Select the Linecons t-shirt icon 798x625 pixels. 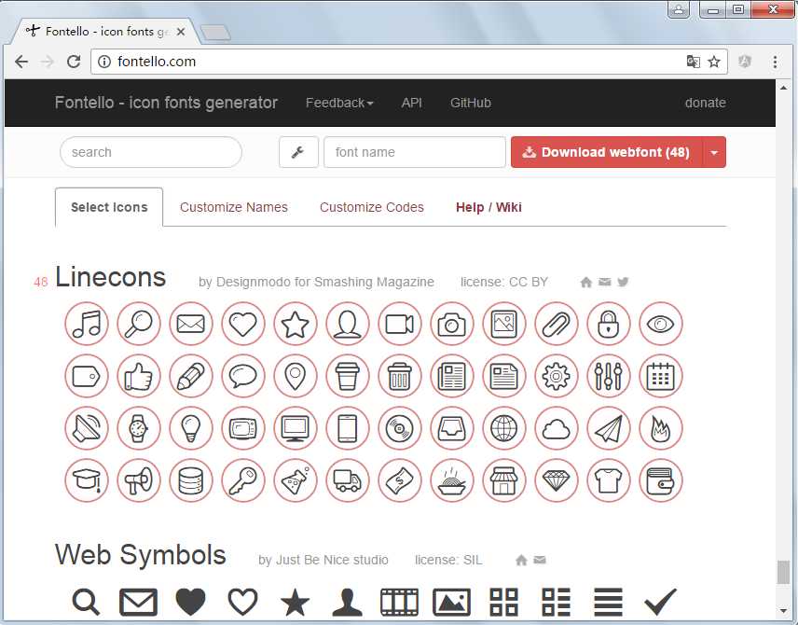click(609, 480)
